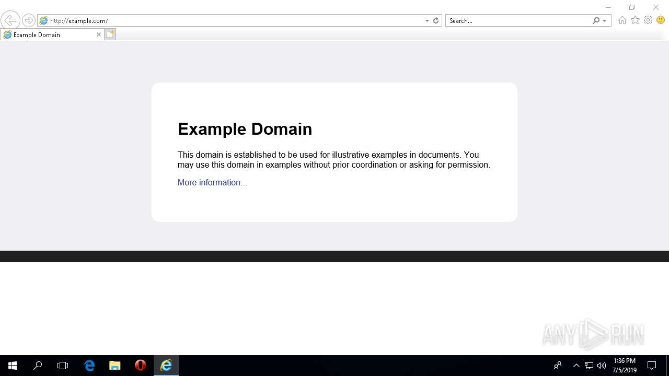Screen dimensions: 669x376
Task: Go to the Home page icon
Action: pos(622,20)
